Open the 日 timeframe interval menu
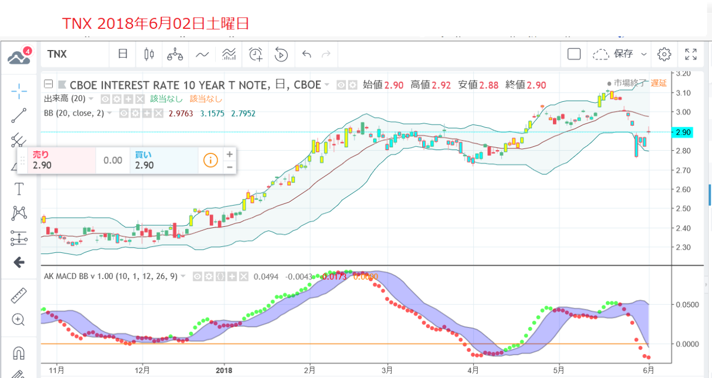 123,54
